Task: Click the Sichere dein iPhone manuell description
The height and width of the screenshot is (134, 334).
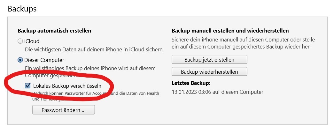Action: (243, 40)
